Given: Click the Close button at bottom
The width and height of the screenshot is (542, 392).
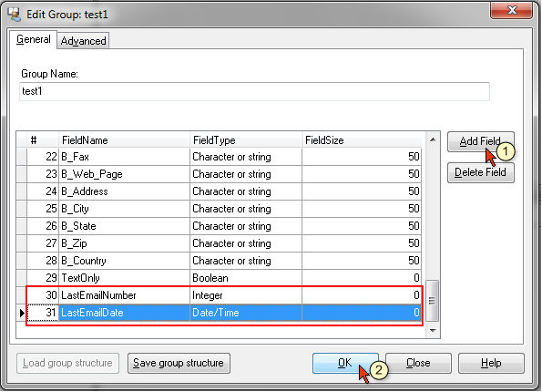Looking at the screenshot, I should (x=418, y=363).
